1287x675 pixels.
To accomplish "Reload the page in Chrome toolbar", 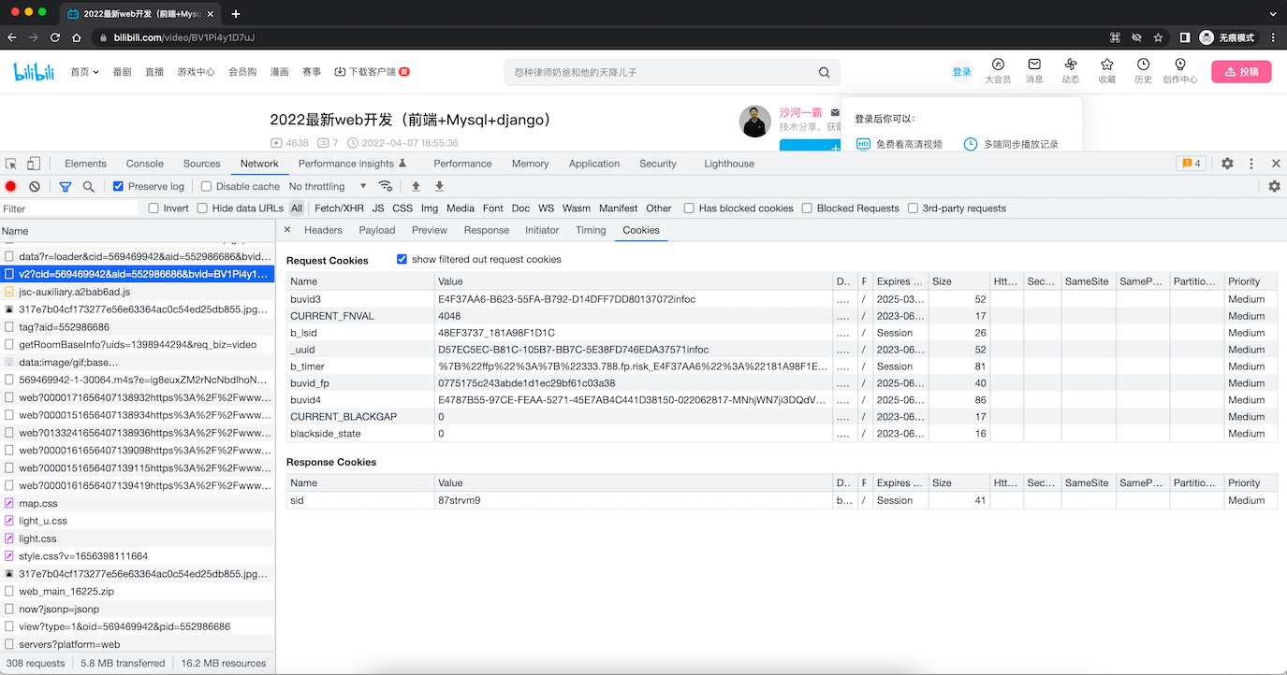I will click(x=55, y=37).
